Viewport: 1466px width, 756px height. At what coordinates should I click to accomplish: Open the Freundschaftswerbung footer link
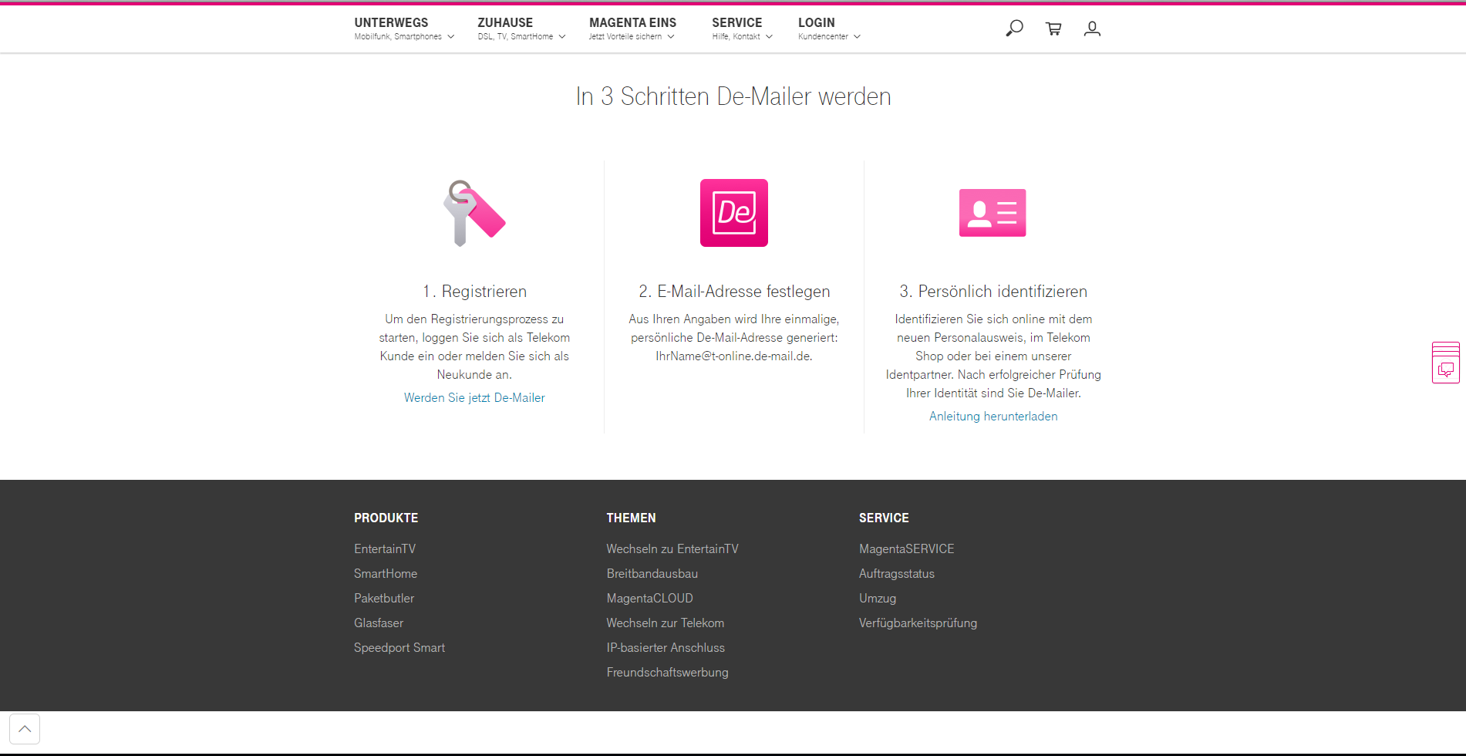coord(668,673)
